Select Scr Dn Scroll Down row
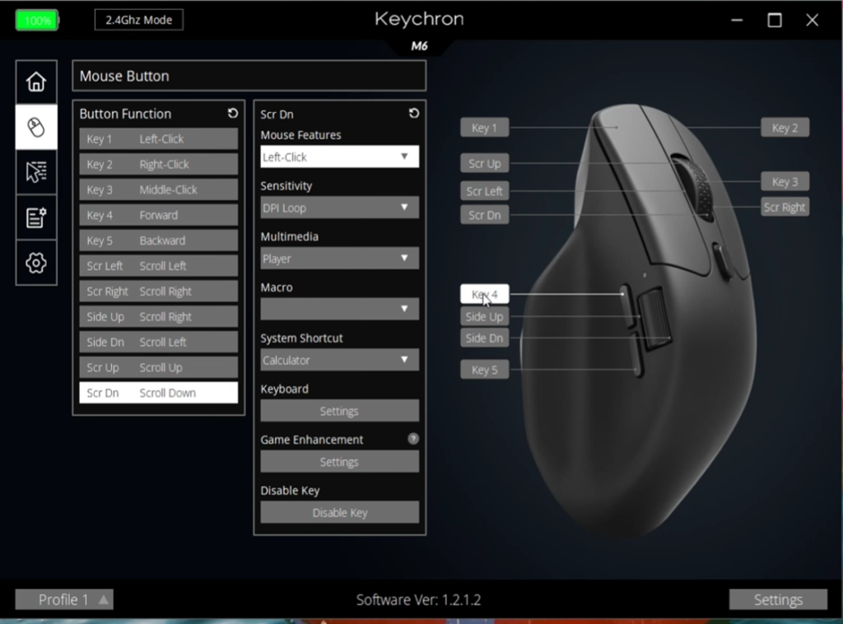Viewport: 843px width, 624px height. [x=159, y=393]
